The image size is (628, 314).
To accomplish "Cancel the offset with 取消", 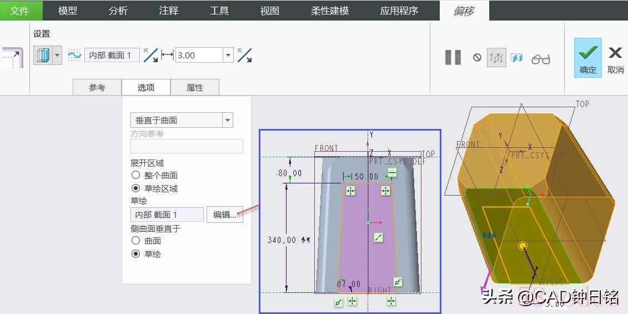I will tap(615, 58).
